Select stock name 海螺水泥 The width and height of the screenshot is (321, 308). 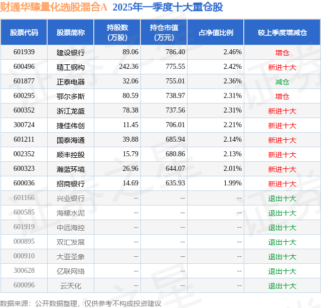(x=71, y=213)
